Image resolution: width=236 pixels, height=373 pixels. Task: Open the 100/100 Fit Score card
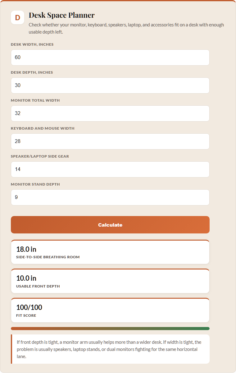coord(110,310)
